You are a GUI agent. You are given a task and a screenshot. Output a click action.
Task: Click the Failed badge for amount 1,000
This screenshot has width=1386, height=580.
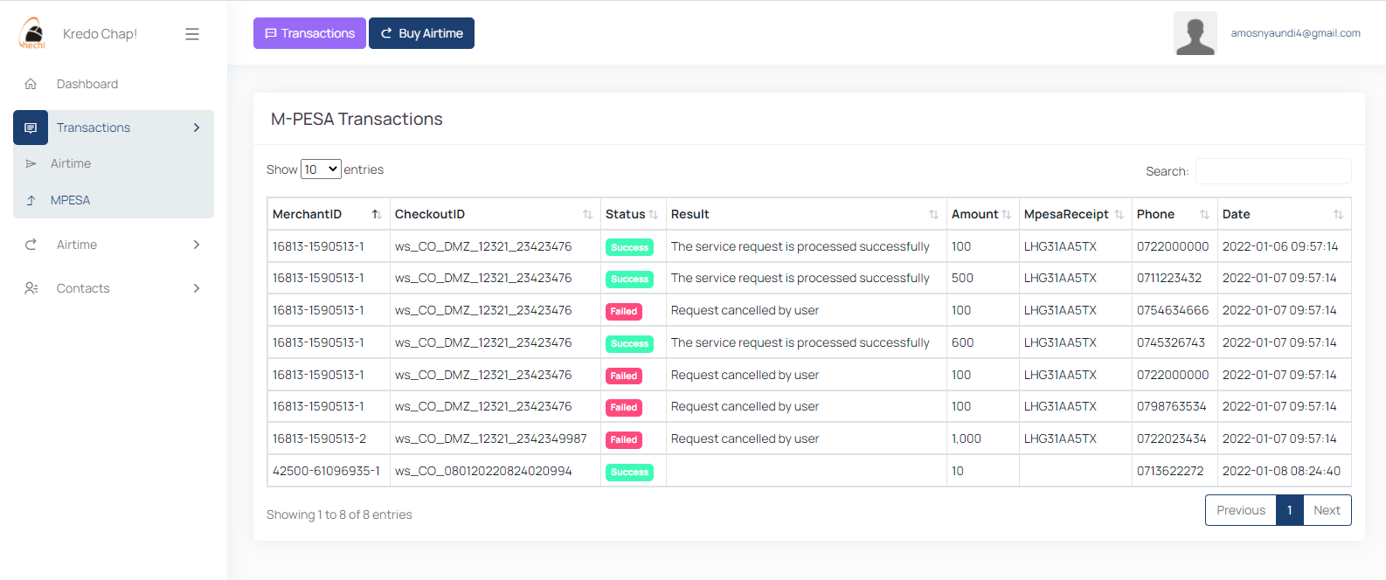[x=624, y=439]
